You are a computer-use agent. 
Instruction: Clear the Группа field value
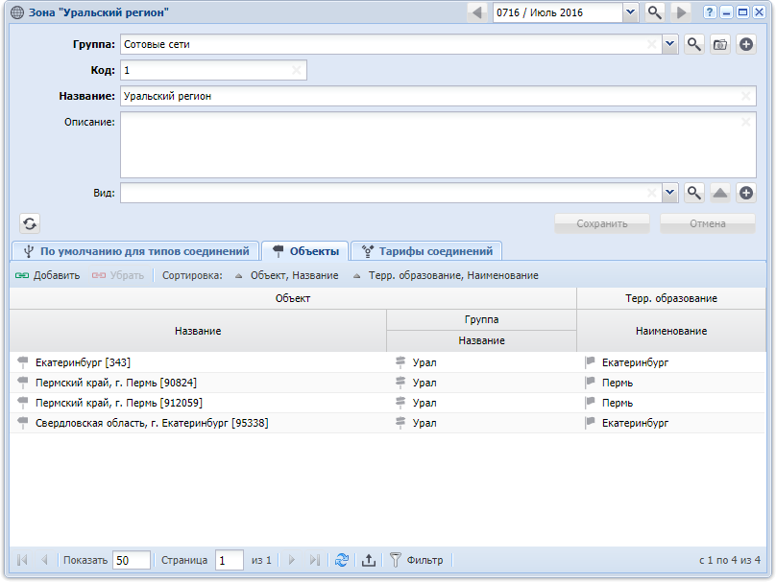pyautogui.click(x=652, y=44)
